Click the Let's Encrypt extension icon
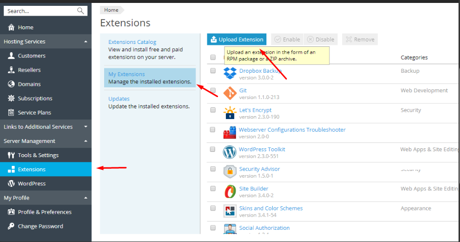The image size is (460, 242). pyautogui.click(x=230, y=113)
